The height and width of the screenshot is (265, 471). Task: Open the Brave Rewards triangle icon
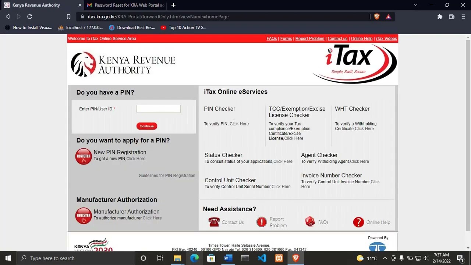(x=388, y=17)
